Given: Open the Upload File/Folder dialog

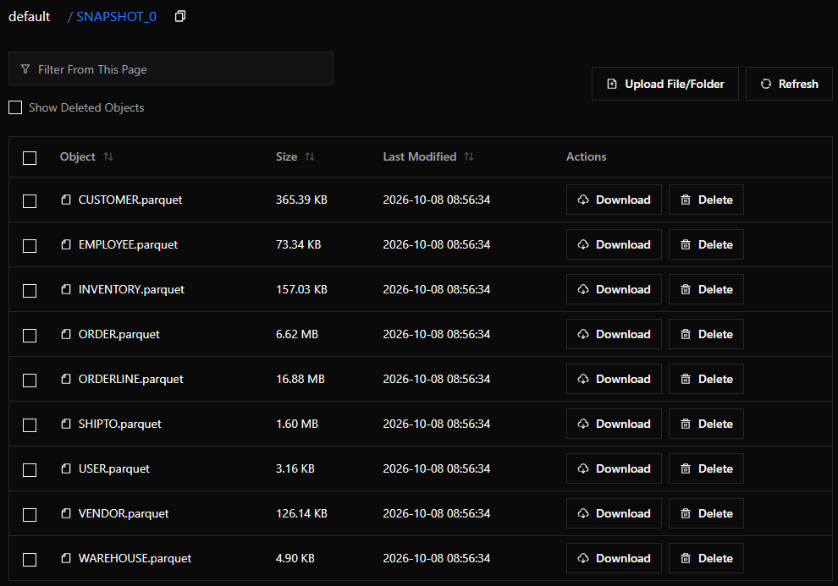Looking at the screenshot, I should pyautogui.click(x=664, y=84).
